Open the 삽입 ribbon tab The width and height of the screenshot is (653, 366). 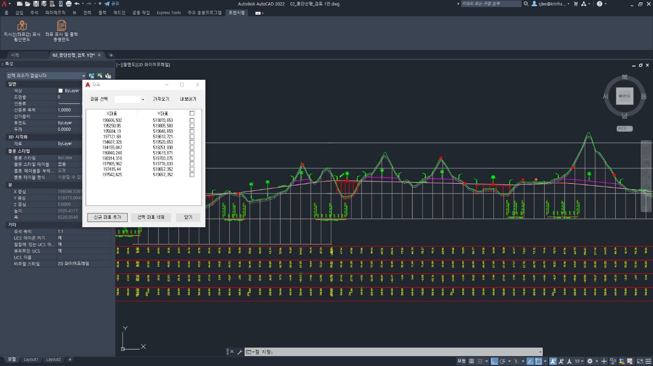click(19, 13)
